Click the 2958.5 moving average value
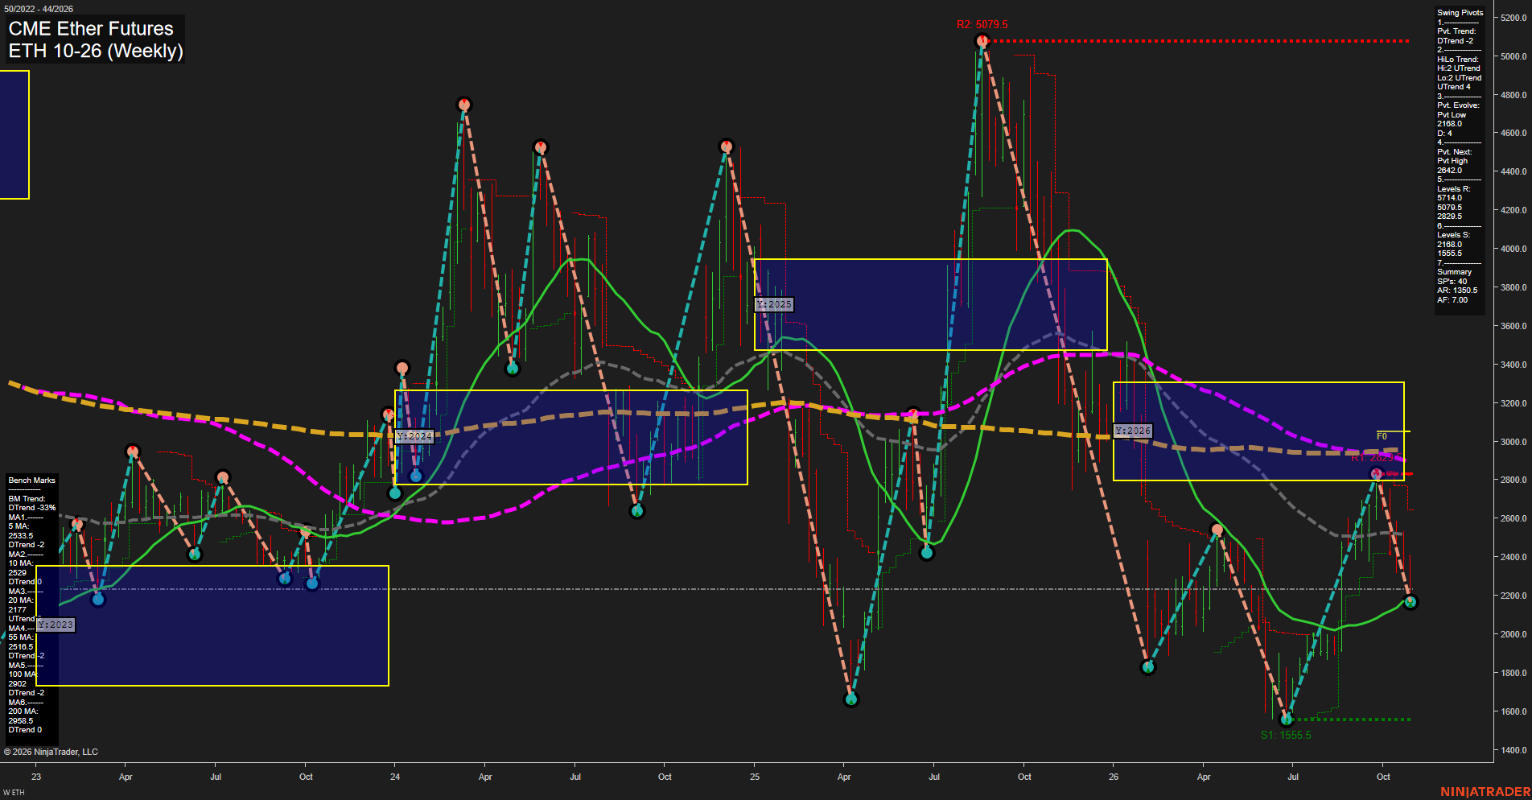 [x=21, y=721]
